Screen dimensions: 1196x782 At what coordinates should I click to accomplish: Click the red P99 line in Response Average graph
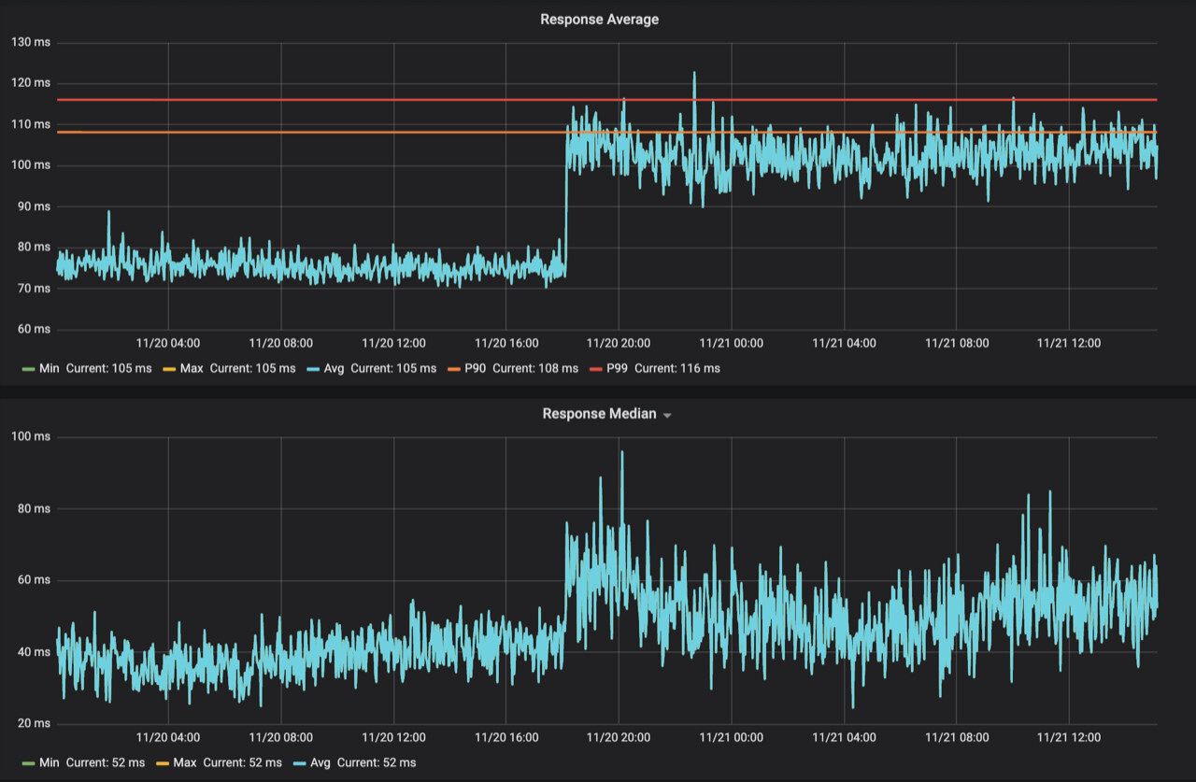coord(374,100)
